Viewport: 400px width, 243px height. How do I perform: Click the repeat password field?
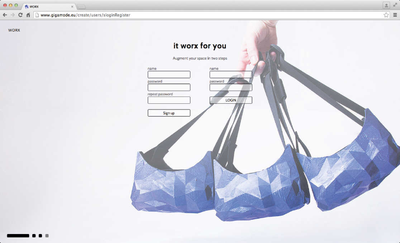point(169,100)
